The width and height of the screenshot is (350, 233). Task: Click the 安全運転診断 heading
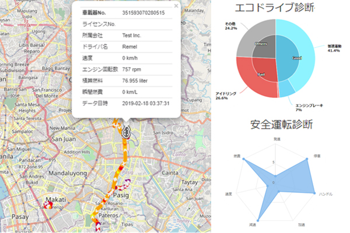coord(281,125)
